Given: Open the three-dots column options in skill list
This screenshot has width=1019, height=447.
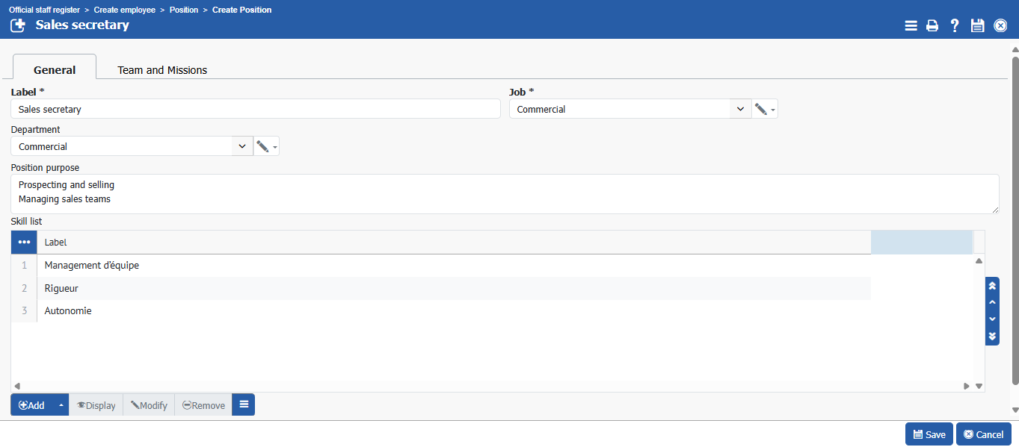Looking at the screenshot, I should pyautogui.click(x=24, y=243).
